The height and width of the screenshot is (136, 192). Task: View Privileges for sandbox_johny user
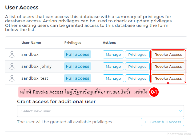coord(137,66)
